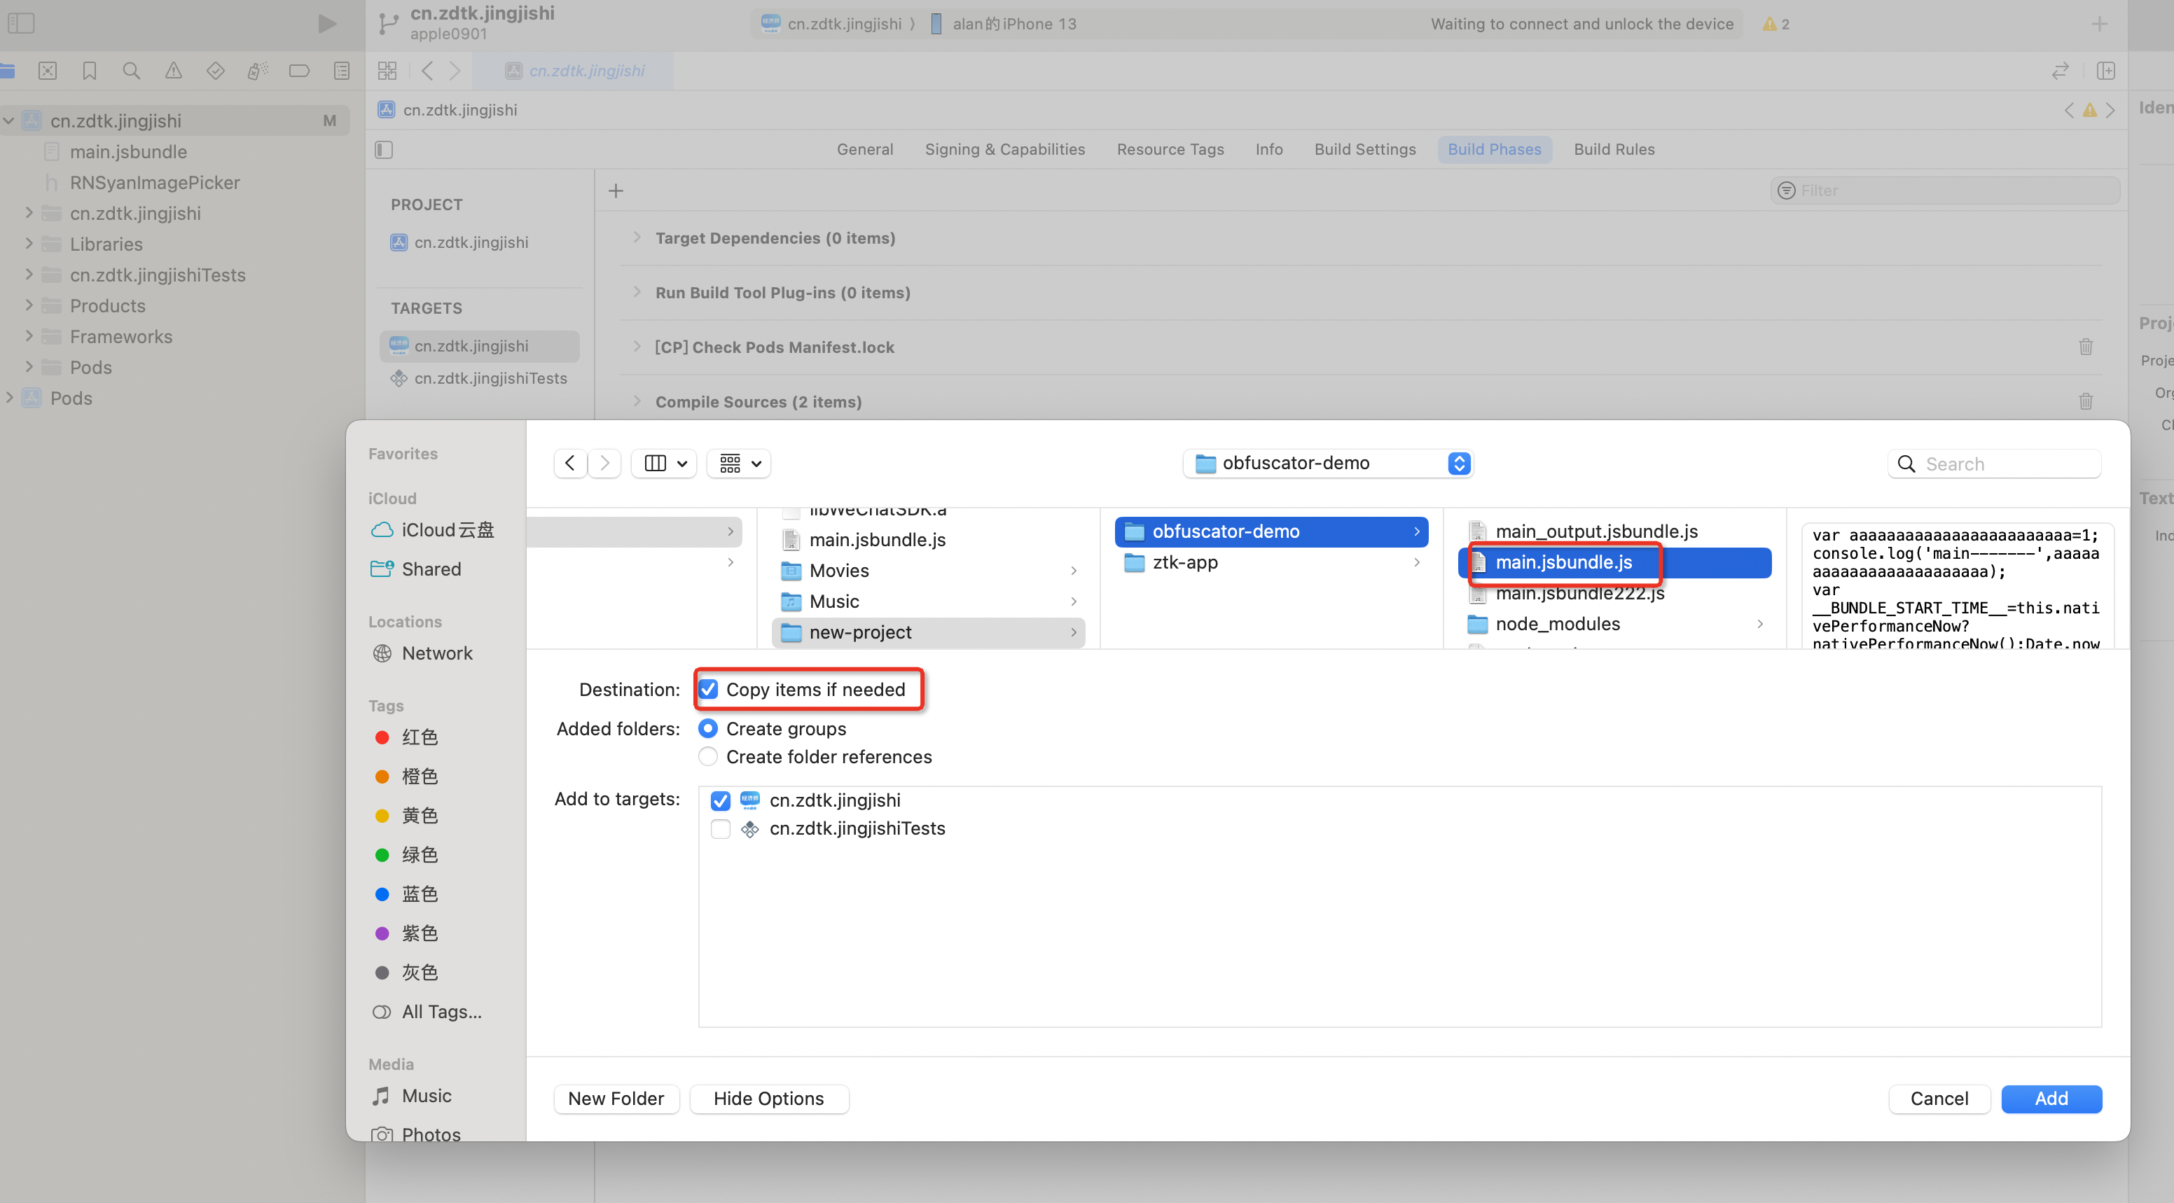Select the red 红色 tag
Screen dimensions: 2174x1203
pyautogui.click(x=419, y=737)
